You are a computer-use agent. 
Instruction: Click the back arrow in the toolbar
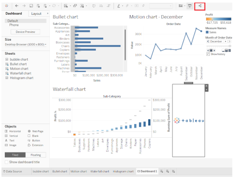coord(17,6)
